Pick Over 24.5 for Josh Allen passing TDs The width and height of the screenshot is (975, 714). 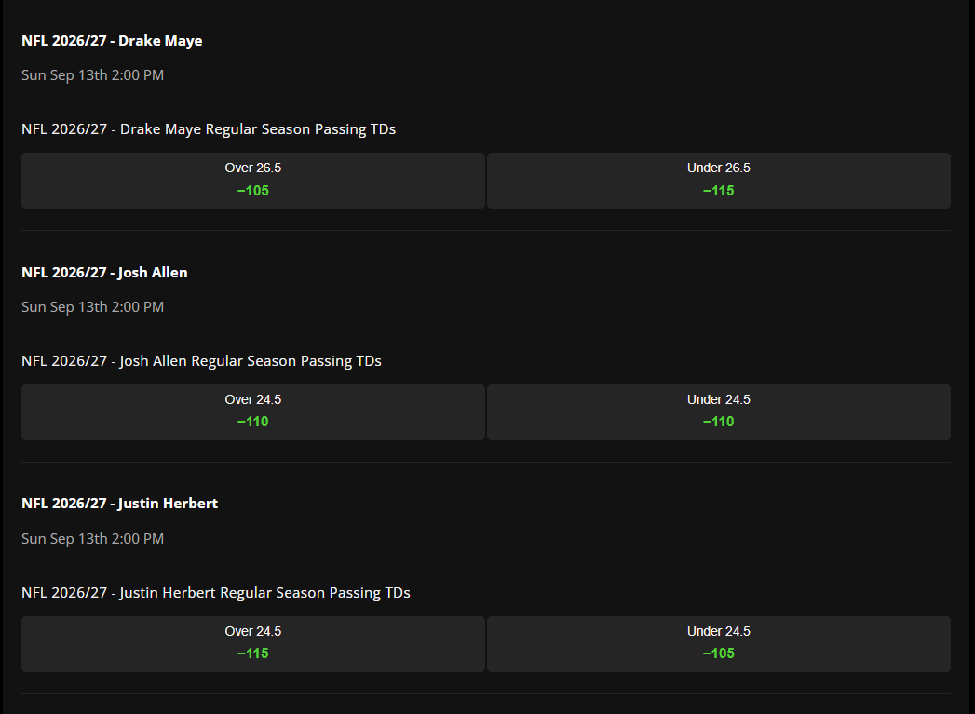click(253, 412)
